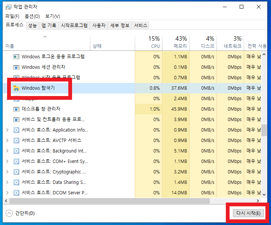Click the 37.6MB memory value
Viewport: 271px width, 225px height.
179,88
